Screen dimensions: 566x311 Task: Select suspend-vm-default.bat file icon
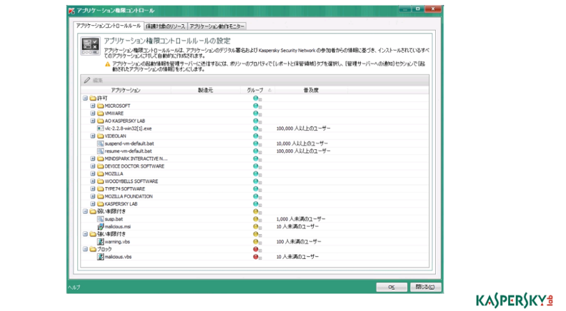point(100,143)
